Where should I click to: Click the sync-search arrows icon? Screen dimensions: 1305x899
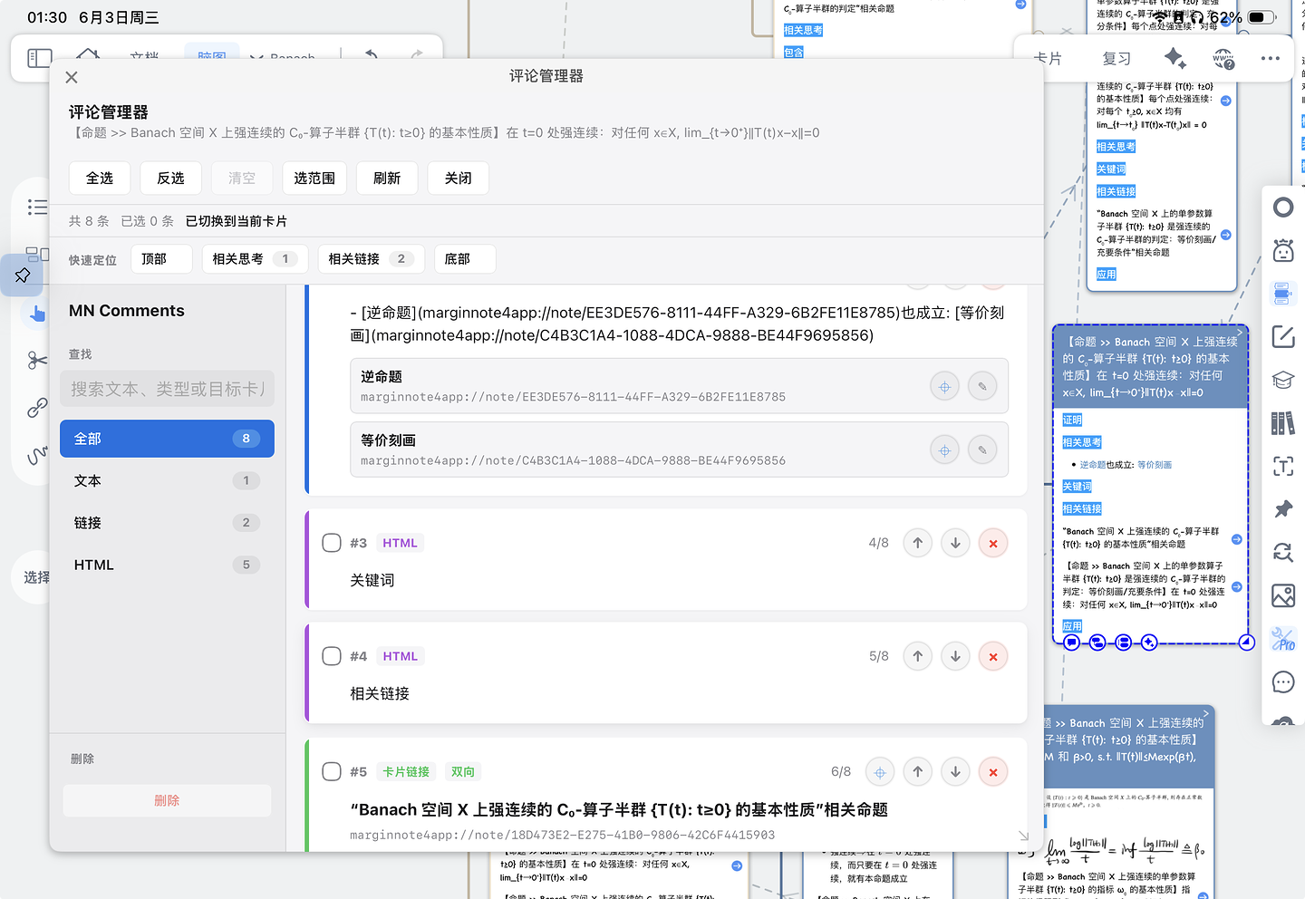[1283, 552]
